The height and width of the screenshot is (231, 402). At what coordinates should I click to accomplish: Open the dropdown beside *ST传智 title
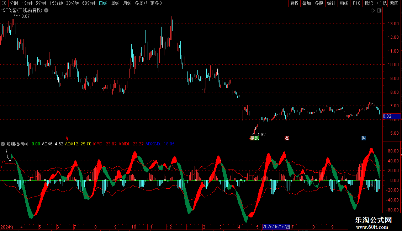click(46, 11)
